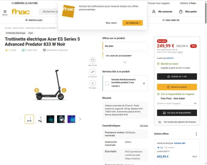
Task: Click the Je m'abonne ! button
Action: [132, 23]
